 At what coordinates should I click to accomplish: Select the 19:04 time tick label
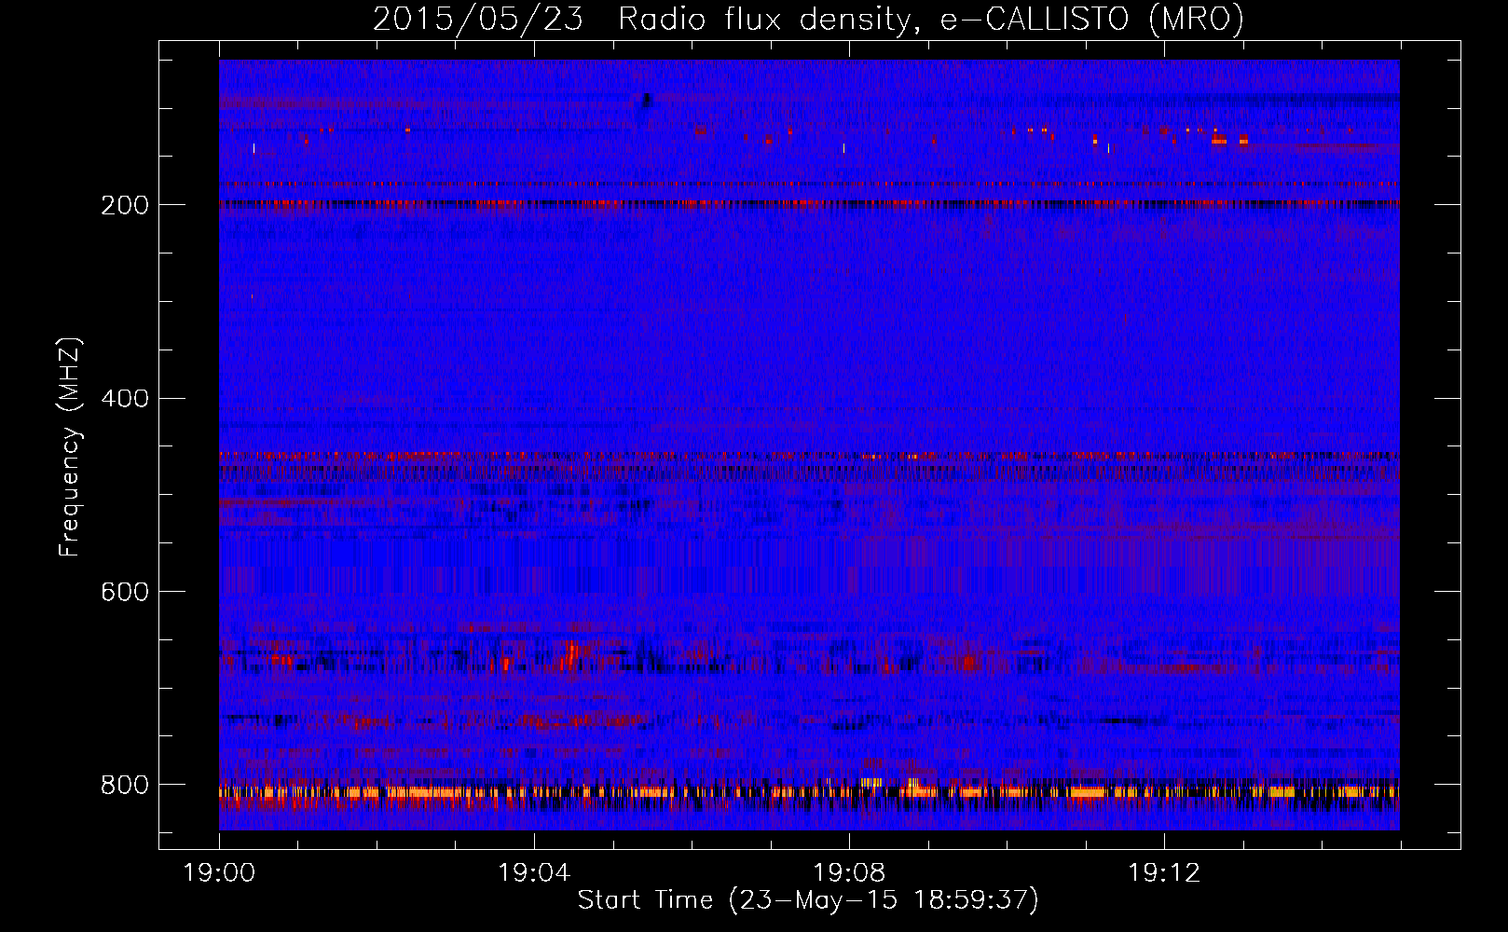coord(534,872)
